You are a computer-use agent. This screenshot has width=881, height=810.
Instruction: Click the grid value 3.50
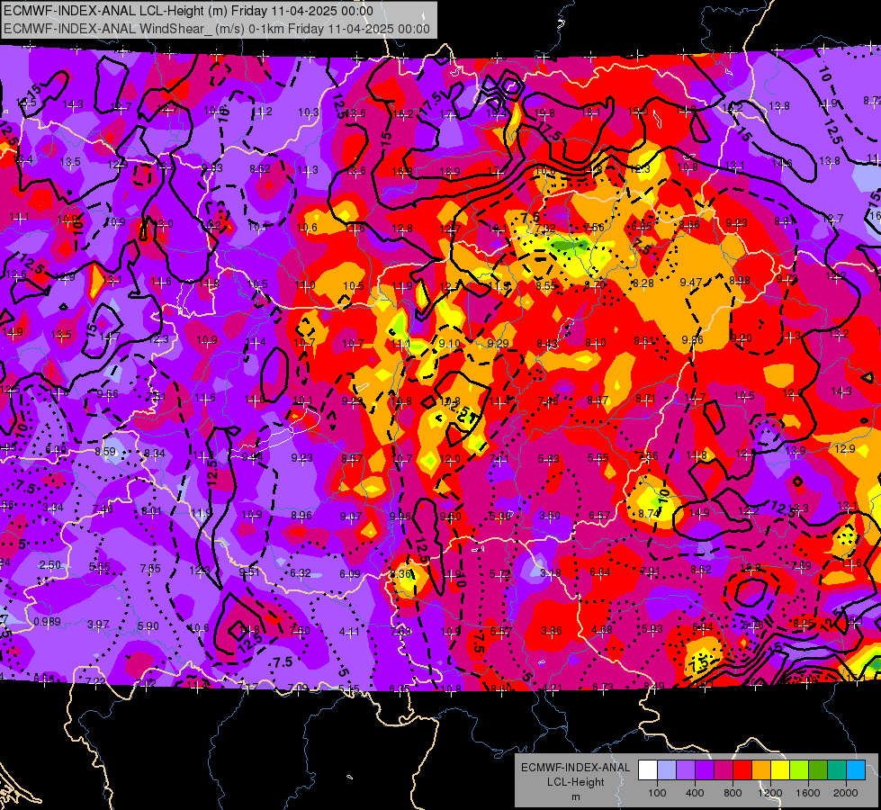point(550,516)
